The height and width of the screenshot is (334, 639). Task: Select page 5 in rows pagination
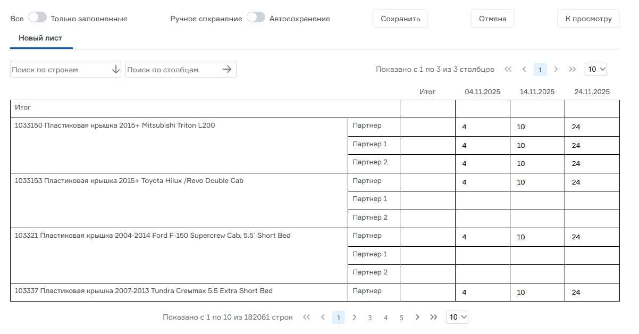pos(401,318)
